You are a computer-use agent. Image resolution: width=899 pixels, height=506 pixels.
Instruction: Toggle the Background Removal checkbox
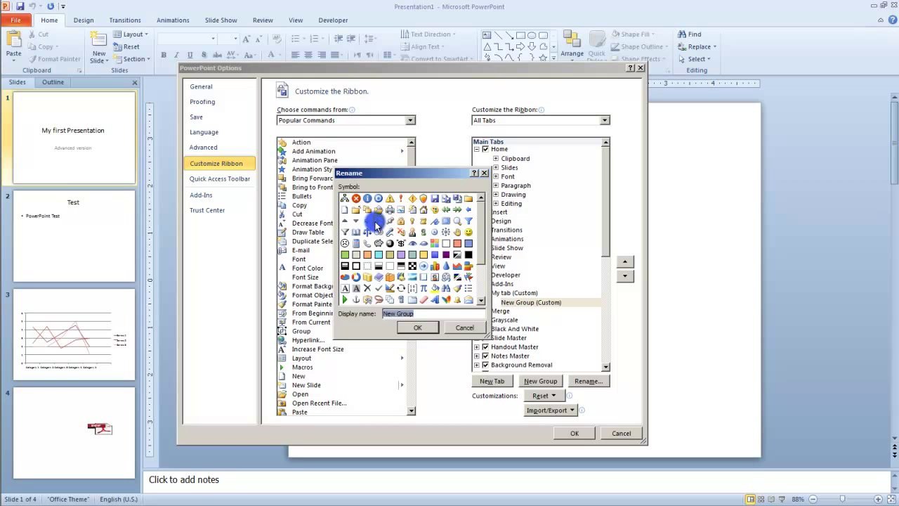pyautogui.click(x=485, y=365)
